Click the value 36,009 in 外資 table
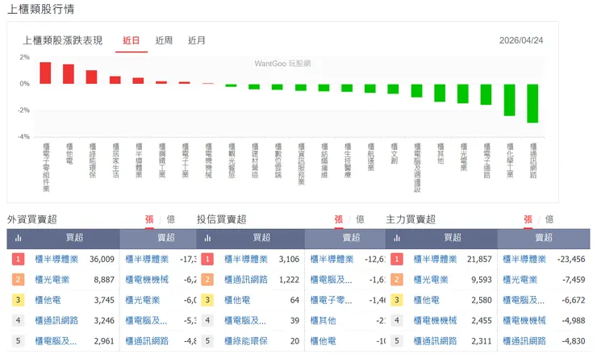Viewport: 597px width, 354px height. click(x=102, y=259)
